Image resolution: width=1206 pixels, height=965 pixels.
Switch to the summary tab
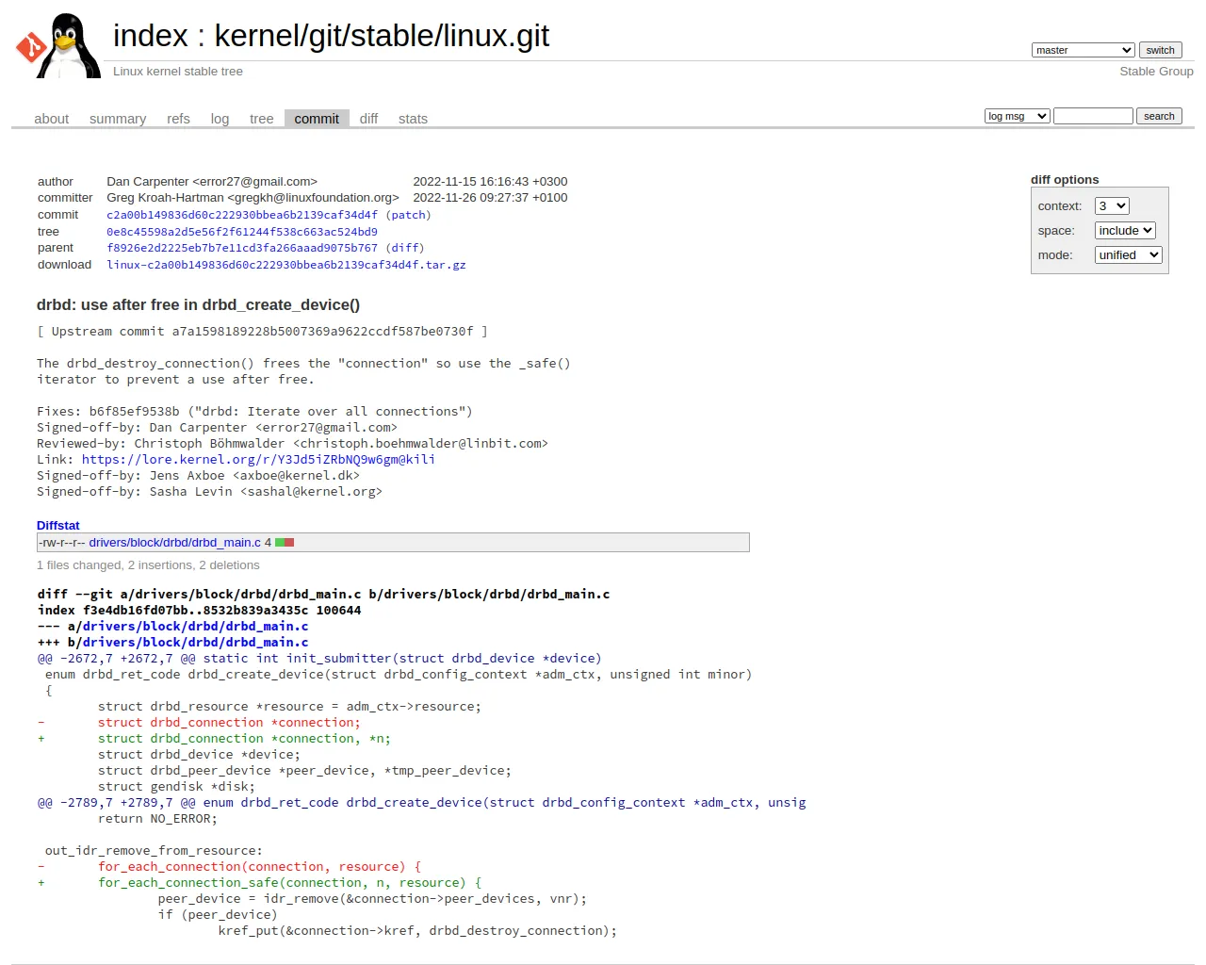pyautogui.click(x=118, y=119)
